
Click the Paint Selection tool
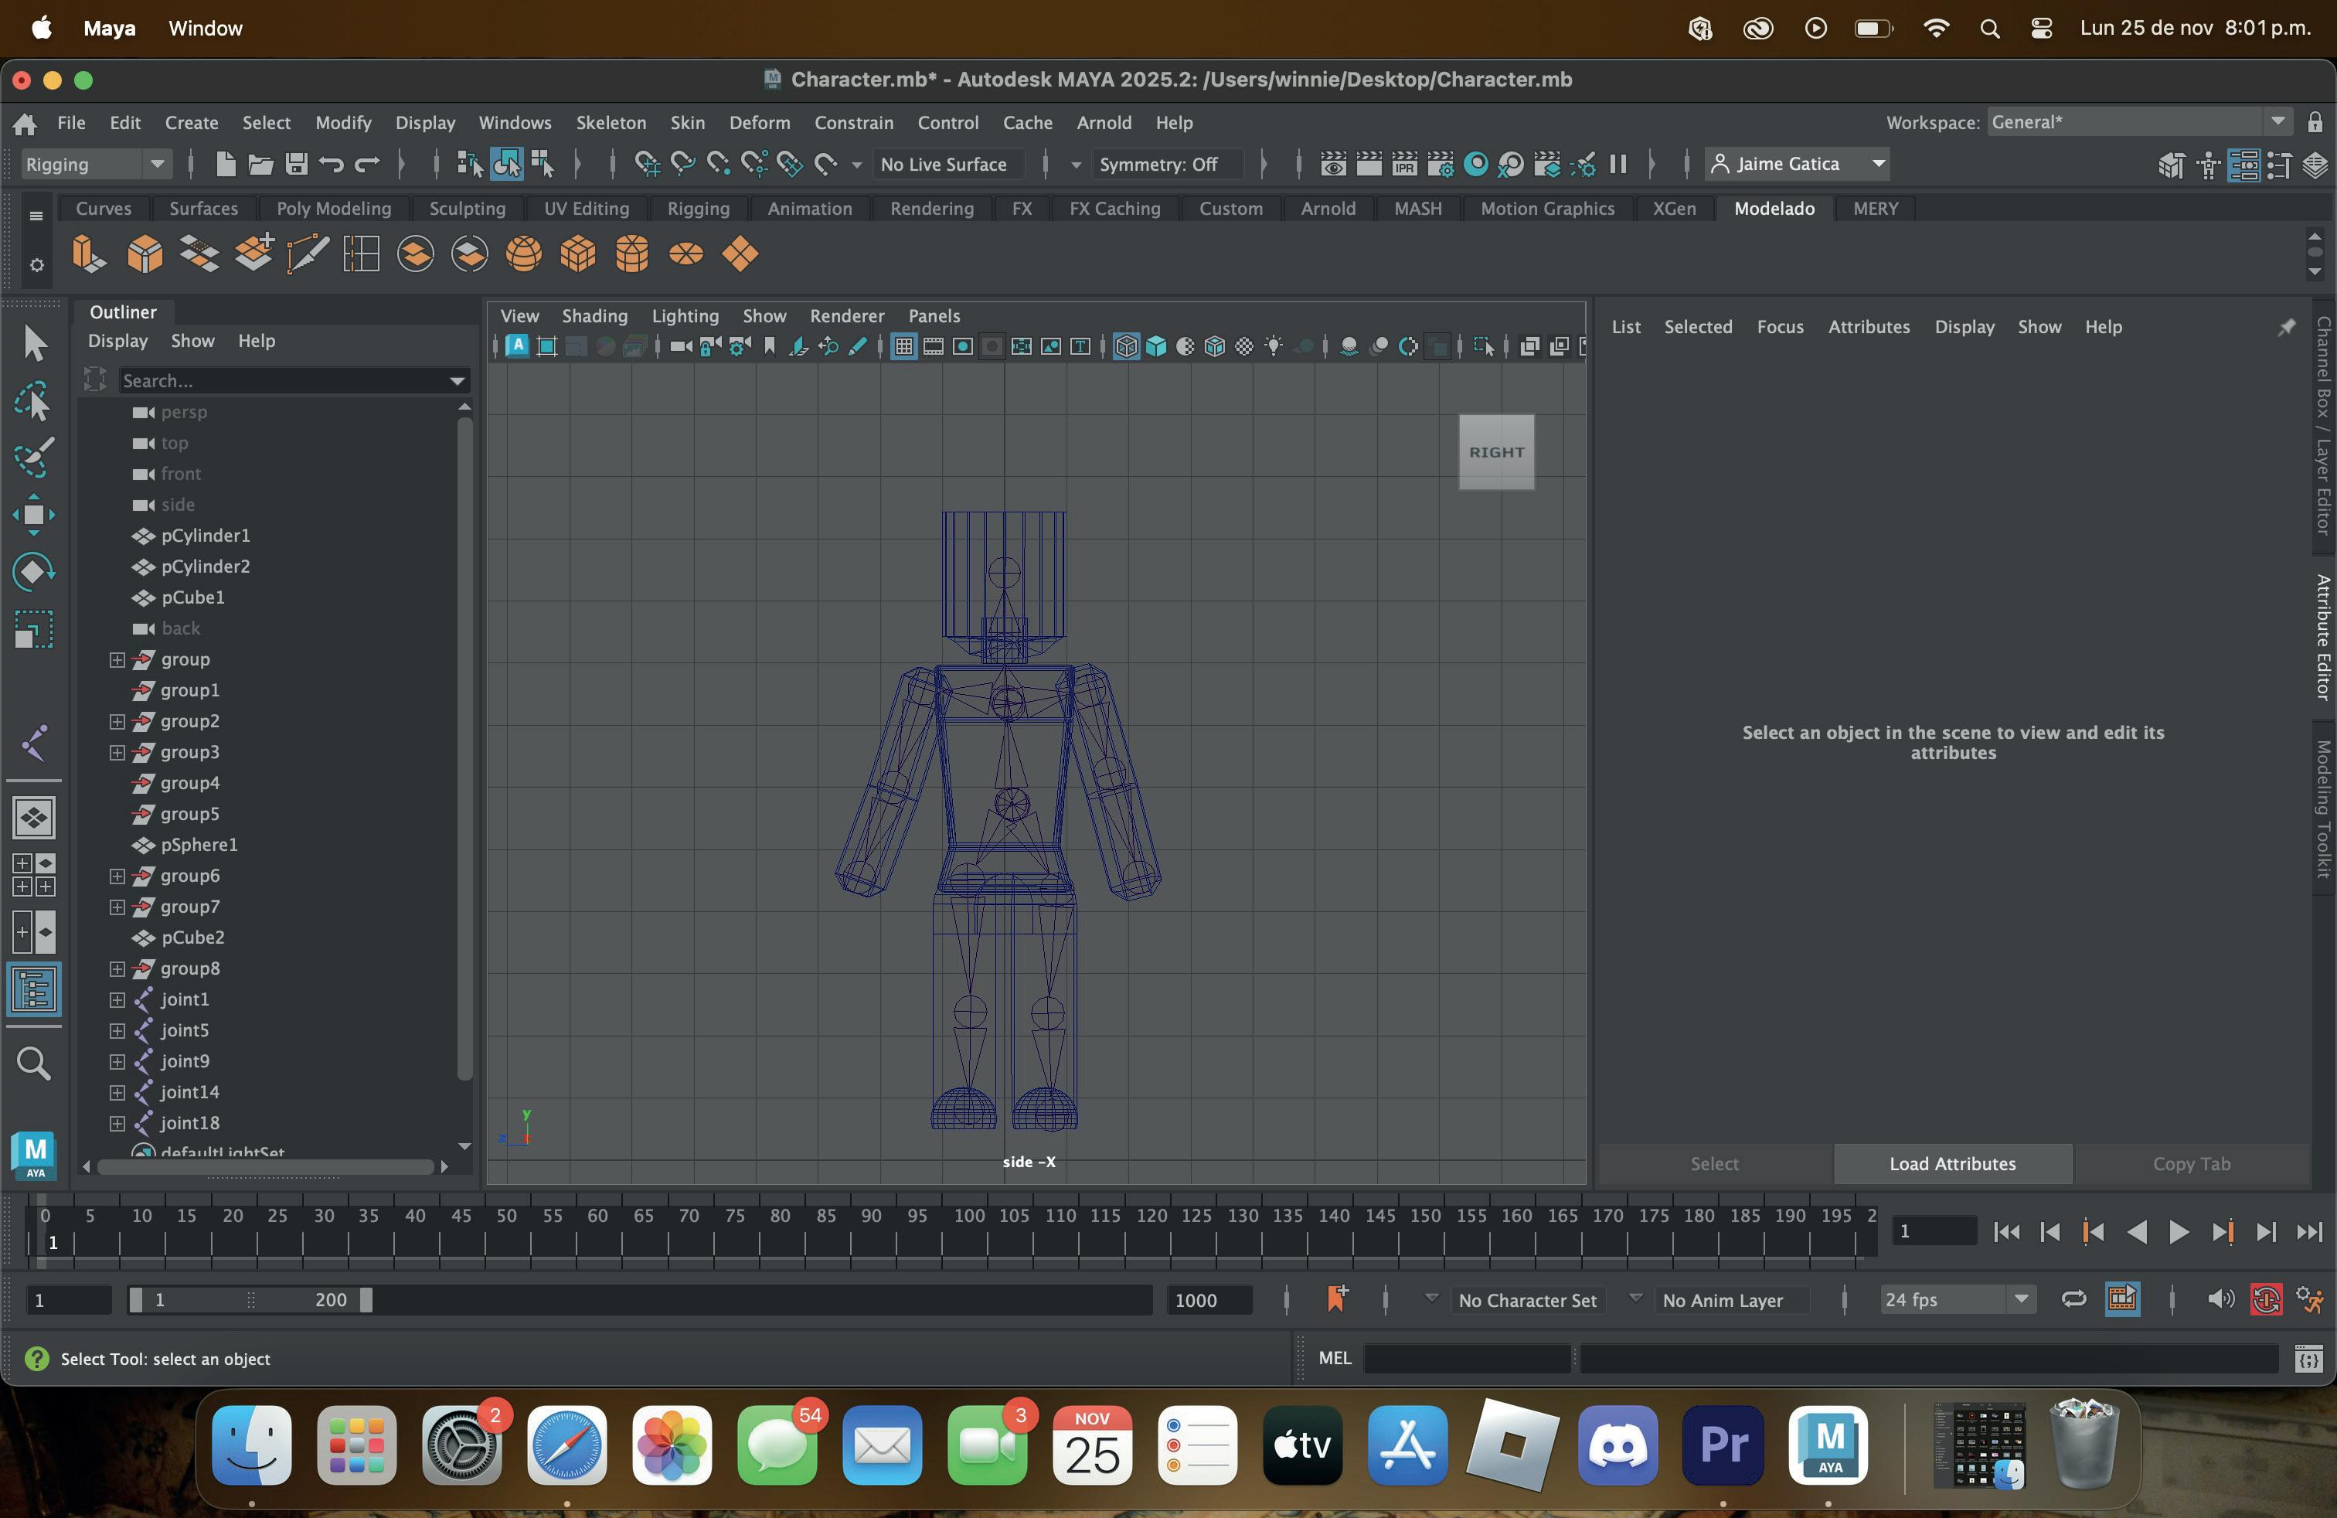(x=33, y=458)
